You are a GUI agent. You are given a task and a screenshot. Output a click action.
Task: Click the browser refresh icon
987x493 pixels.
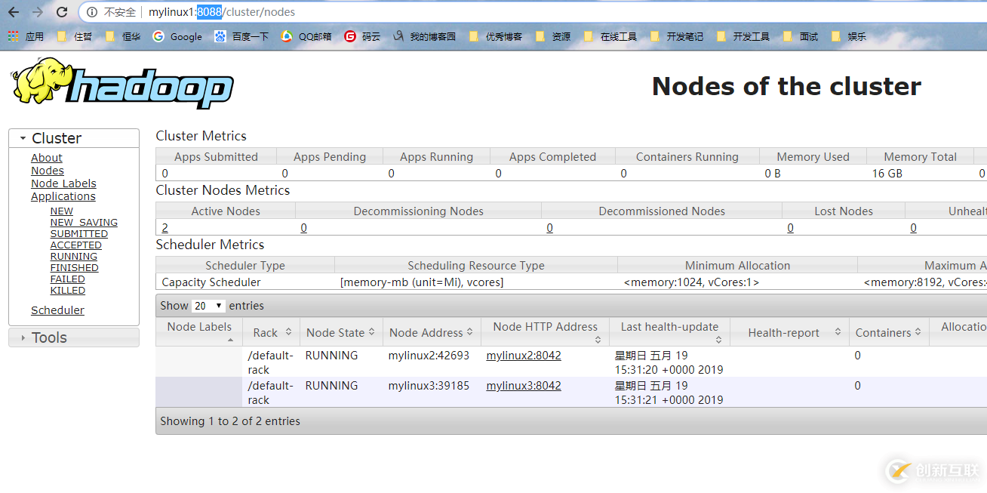pyautogui.click(x=62, y=12)
